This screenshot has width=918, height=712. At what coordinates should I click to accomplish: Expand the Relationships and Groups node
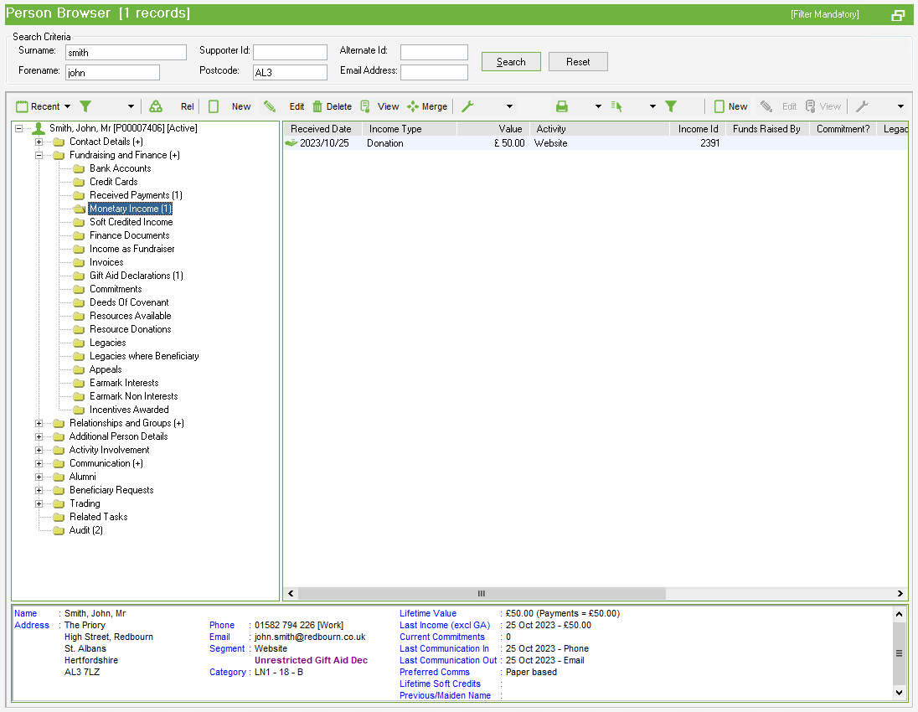tap(38, 423)
